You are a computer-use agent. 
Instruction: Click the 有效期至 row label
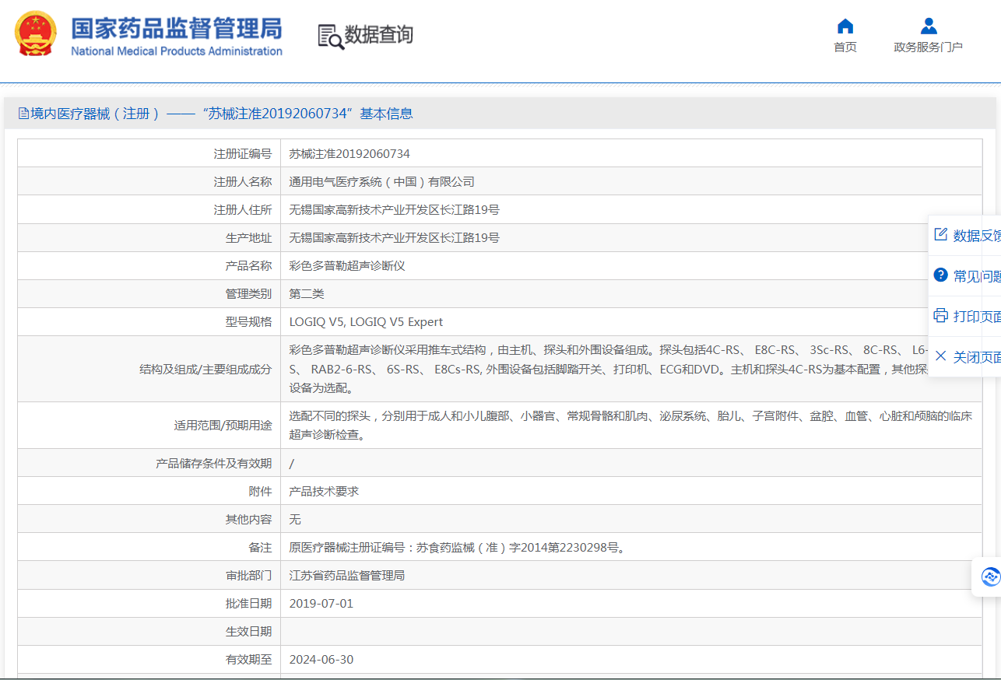pyautogui.click(x=248, y=660)
